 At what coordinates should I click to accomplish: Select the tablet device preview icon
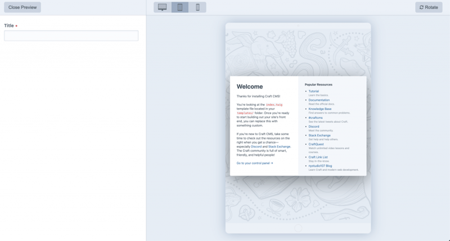[180, 7]
